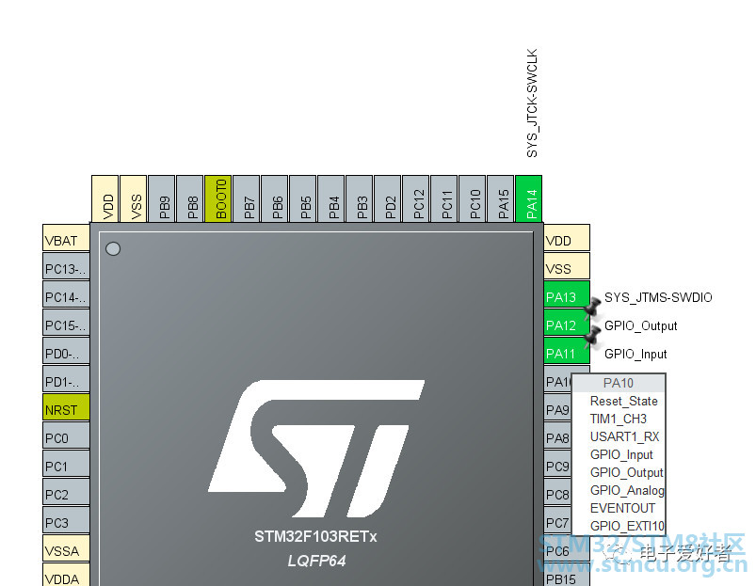Click the yellow-green BOOT0 pin
Viewport: 756px width, 586px height.
(217, 198)
